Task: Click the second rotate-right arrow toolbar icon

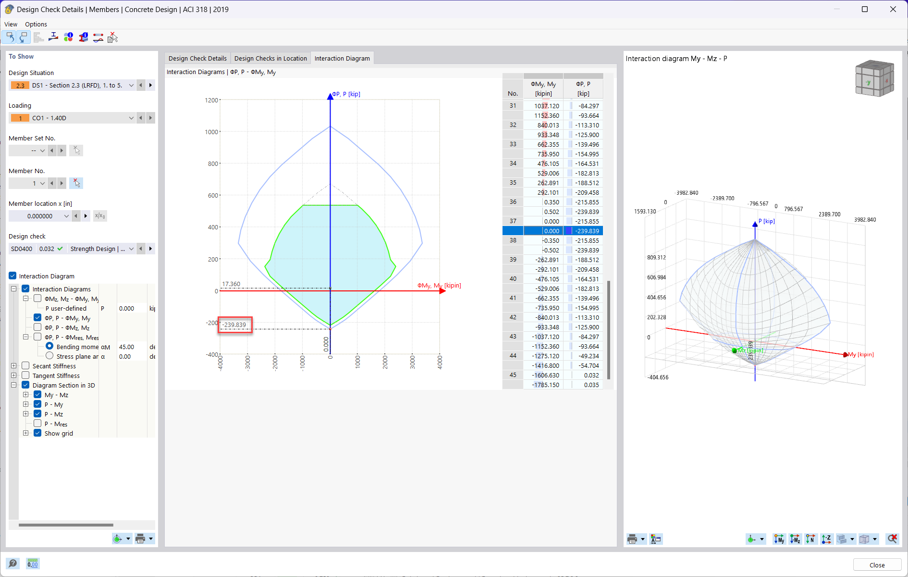Action: coord(24,38)
